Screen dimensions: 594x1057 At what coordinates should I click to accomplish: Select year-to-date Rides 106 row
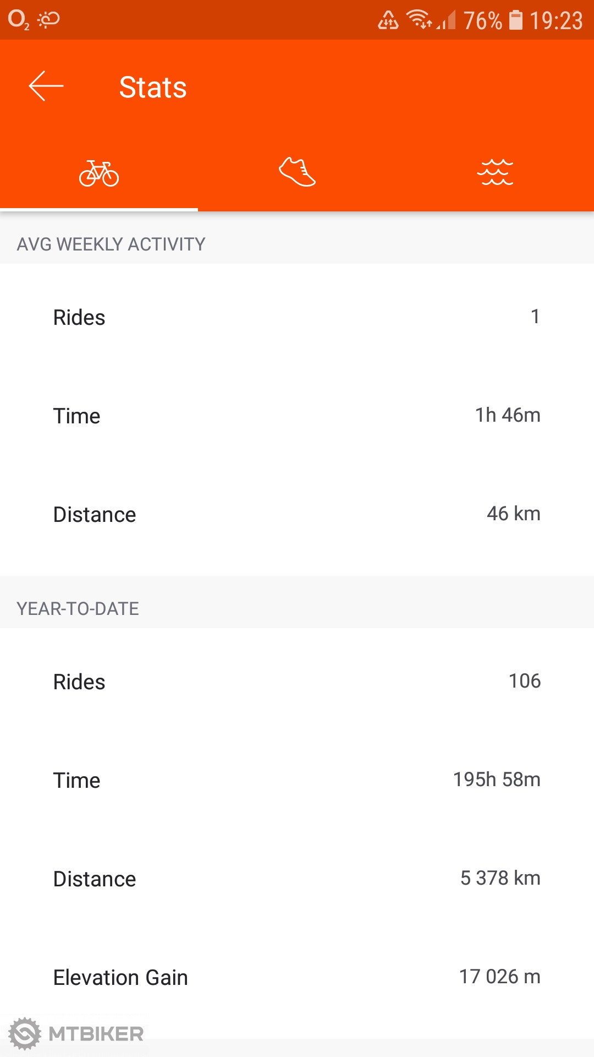pos(297,682)
